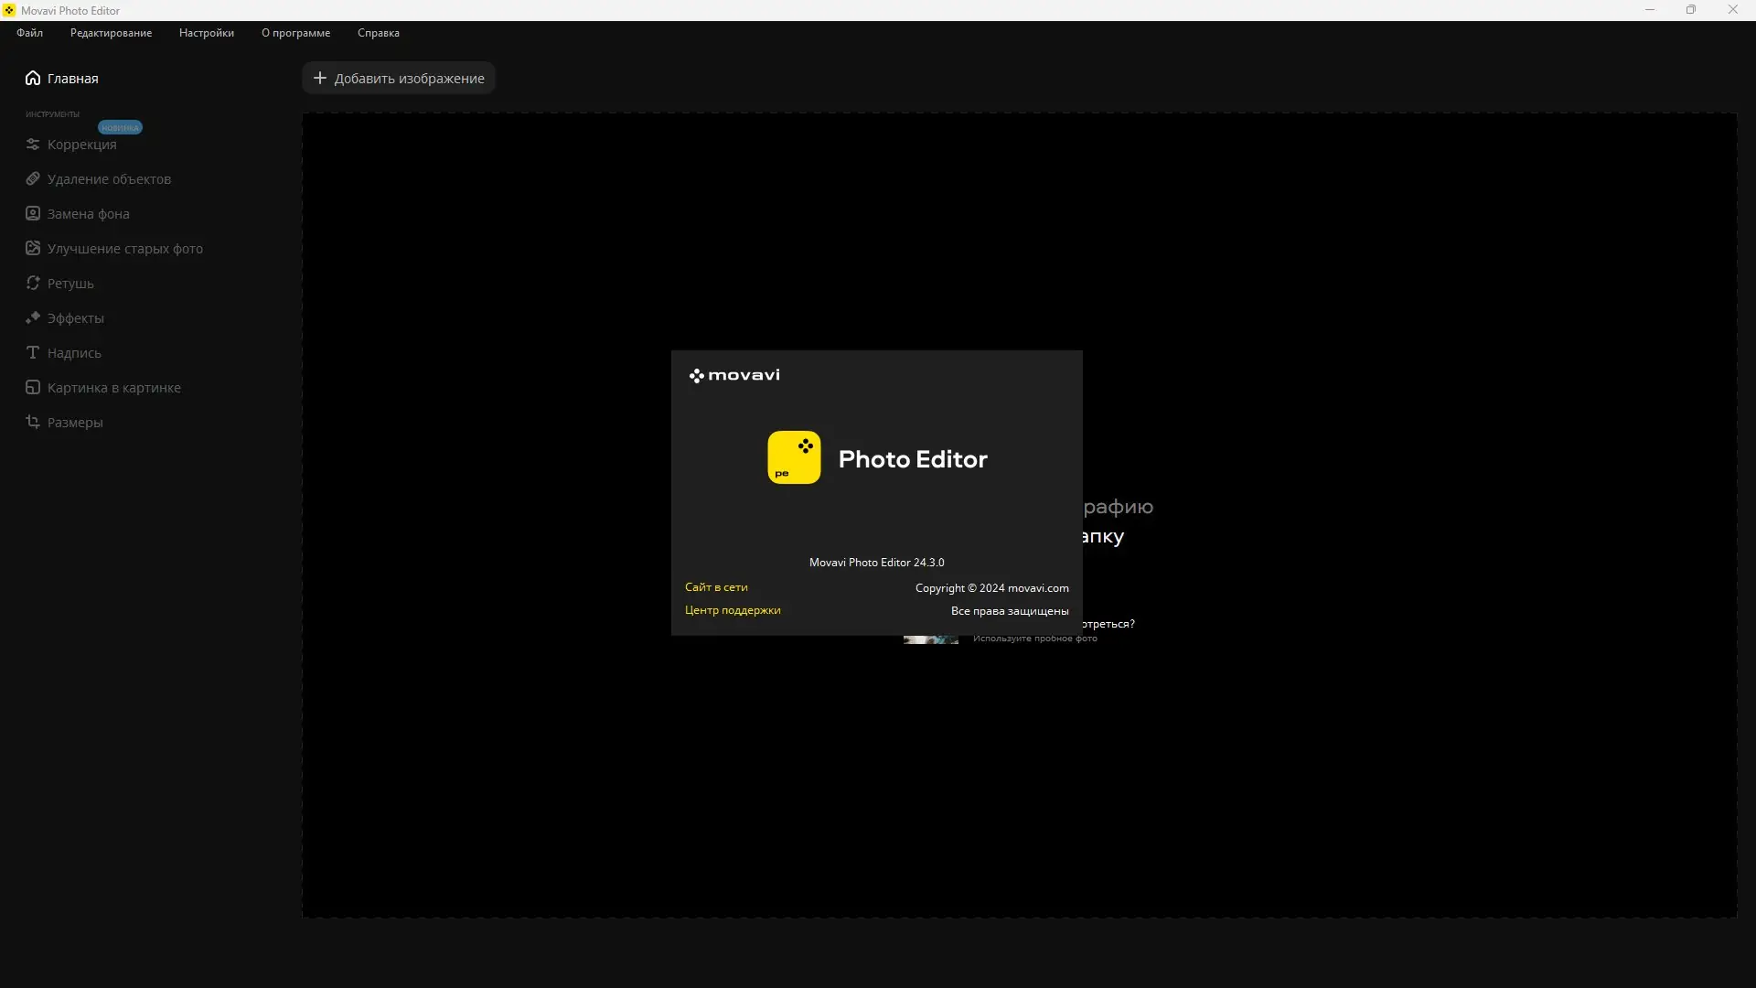Open the Файл menu
Screen dimensions: 1756x988
(29, 33)
